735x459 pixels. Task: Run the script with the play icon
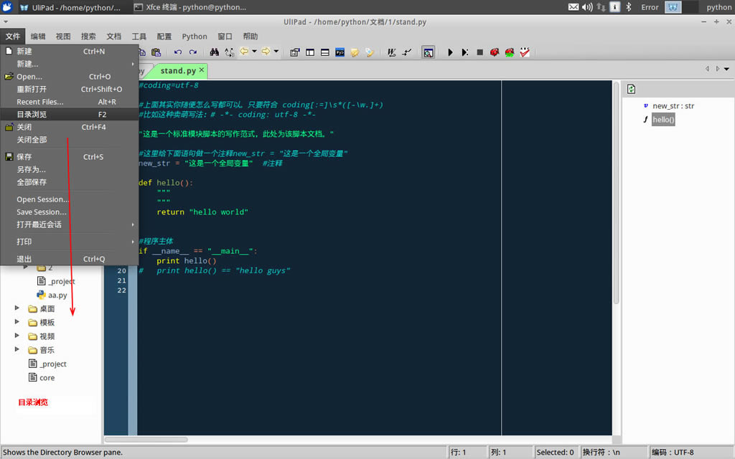pyautogui.click(x=450, y=52)
